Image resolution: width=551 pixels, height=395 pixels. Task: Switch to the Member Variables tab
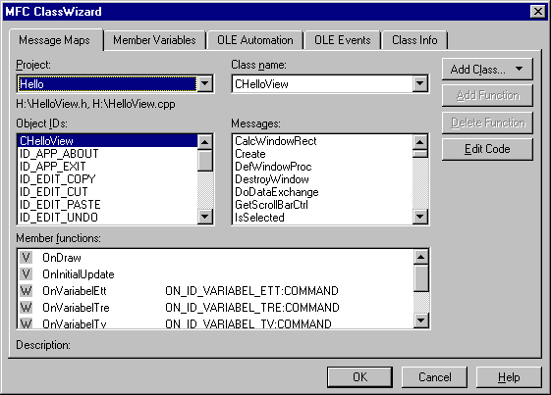154,40
